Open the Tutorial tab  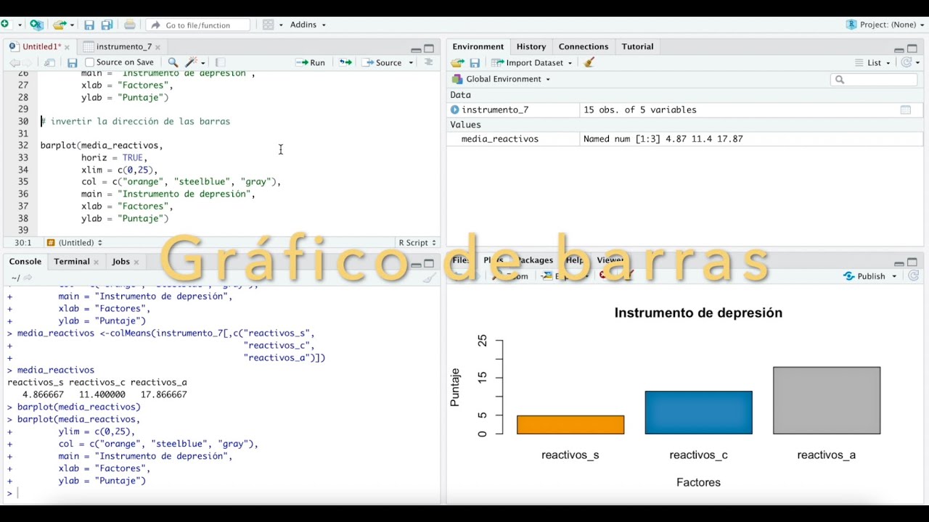click(637, 46)
